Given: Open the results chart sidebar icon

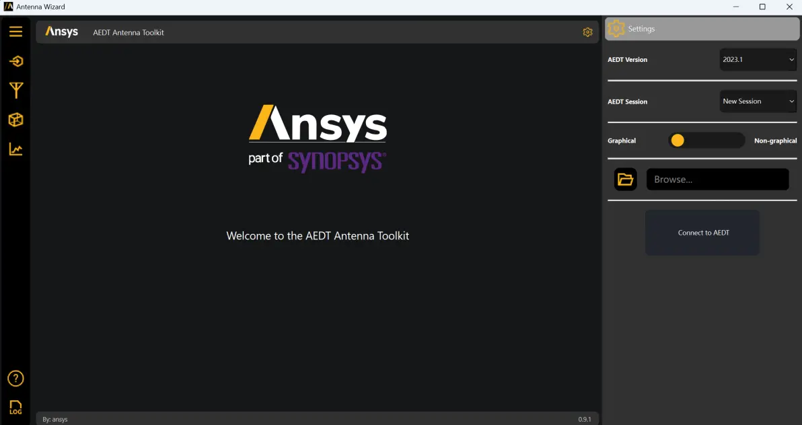Looking at the screenshot, I should [x=16, y=149].
